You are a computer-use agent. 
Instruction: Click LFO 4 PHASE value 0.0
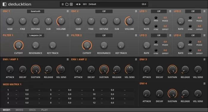tap(199, 42)
